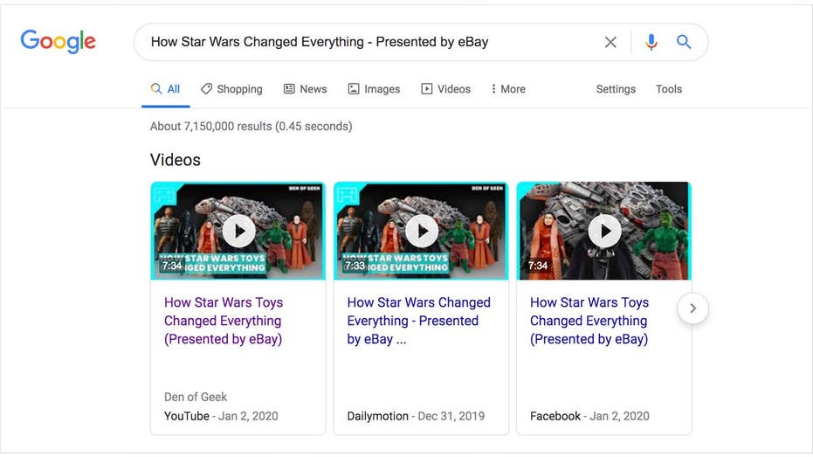Play the Dailymotion video thumbnail
The width and height of the screenshot is (813, 457).
(421, 231)
